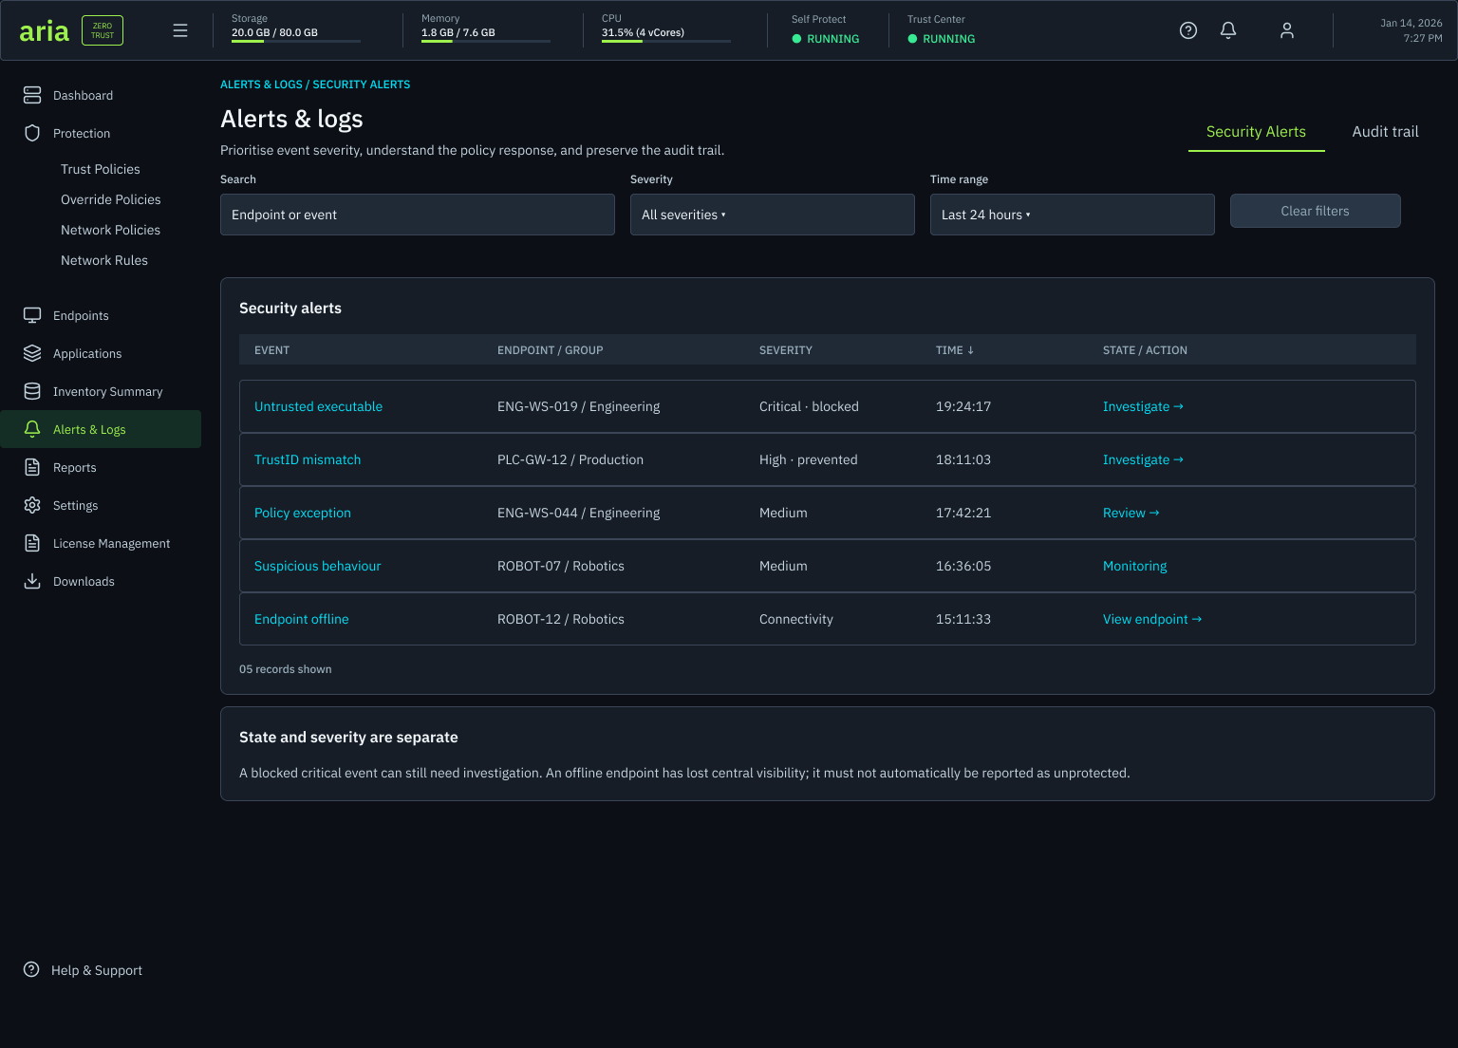Viewport: 1458px width, 1048px height.
Task: Select the PLC-GW-12 / Production cell
Action: pos(570,459)
